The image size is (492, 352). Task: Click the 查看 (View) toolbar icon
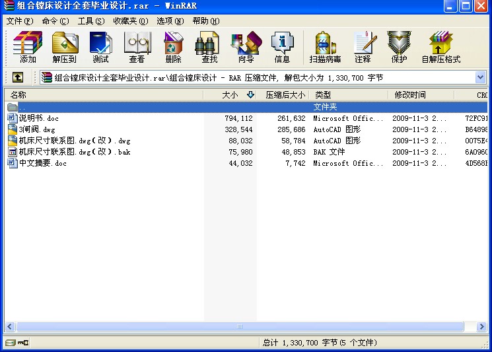[x=137, y=47]
